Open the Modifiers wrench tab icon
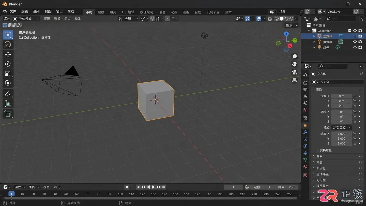 click(305, 132)
